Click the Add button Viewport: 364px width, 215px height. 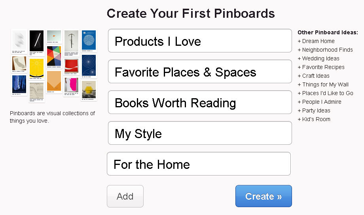point(125,196)
